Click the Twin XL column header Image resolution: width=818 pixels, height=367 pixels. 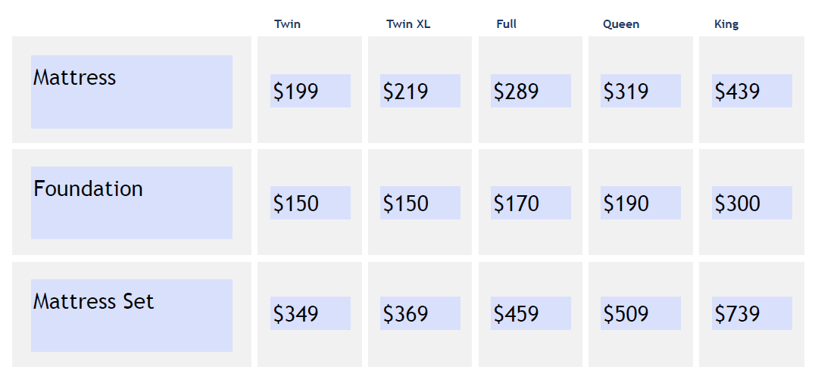click(x=408, y=24)
